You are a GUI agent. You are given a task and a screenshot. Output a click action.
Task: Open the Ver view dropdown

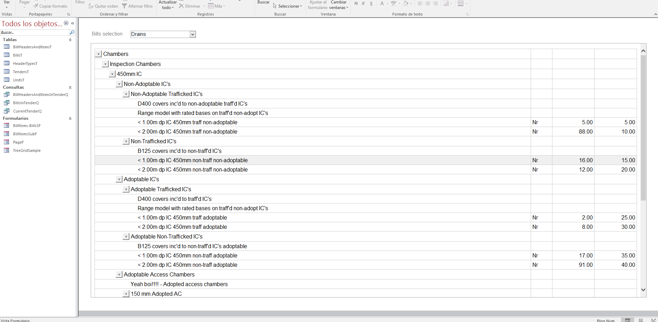click(7, 4)
